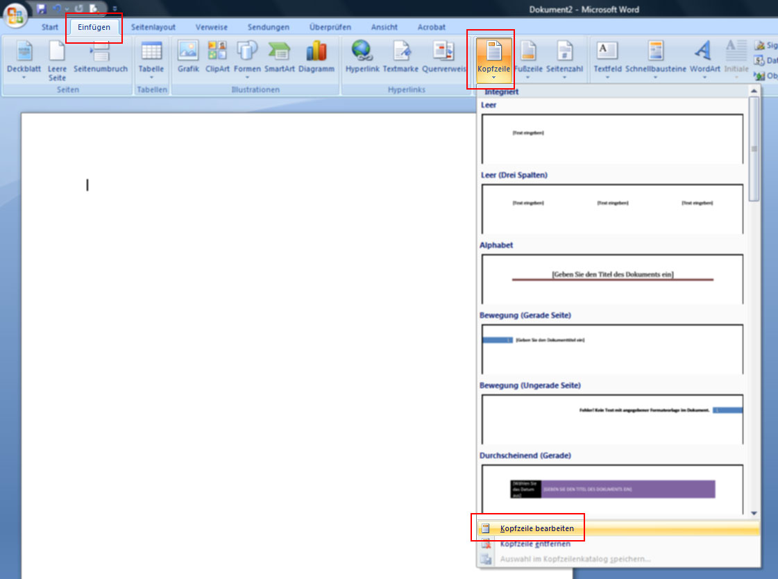Open the Verweise tab
The height and width of the screenshot is (579, 778).
coord(212,27)
